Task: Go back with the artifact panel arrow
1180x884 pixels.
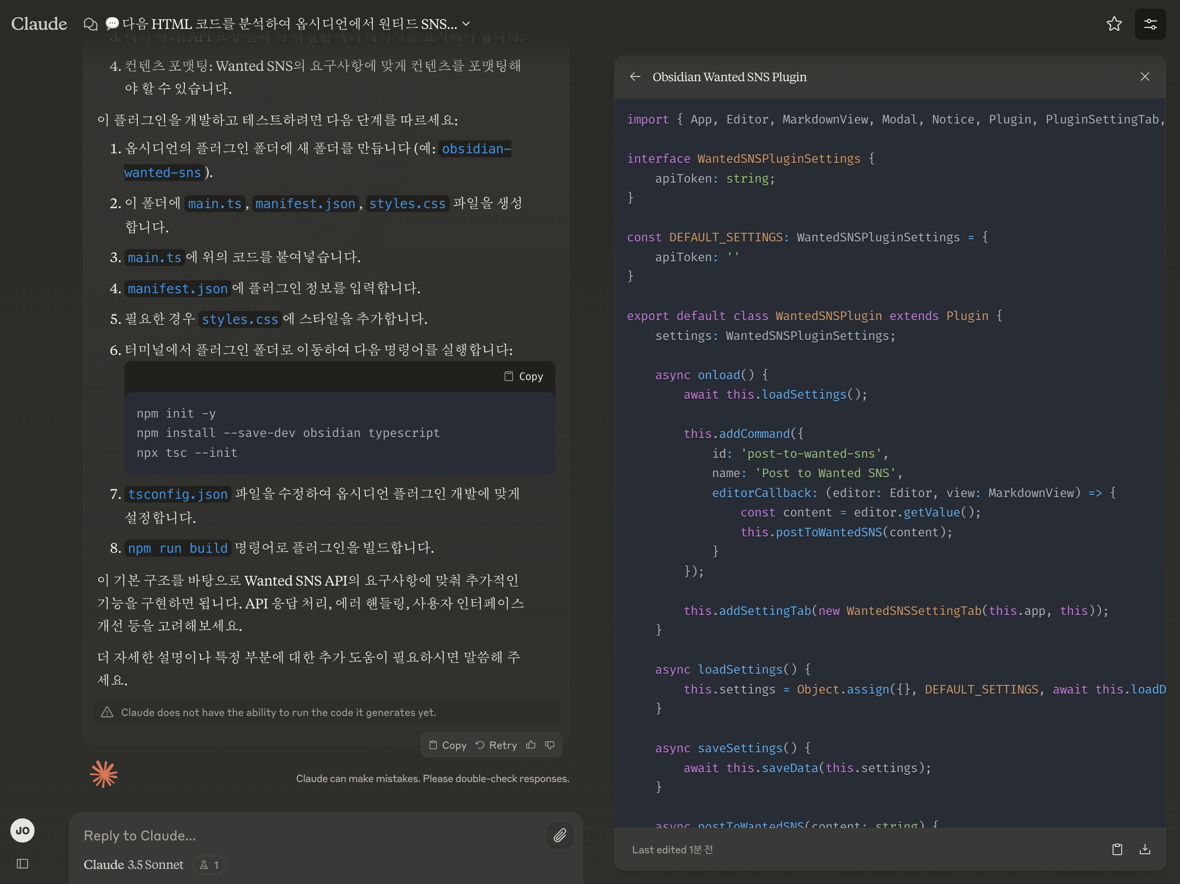Action: (635, 77)
